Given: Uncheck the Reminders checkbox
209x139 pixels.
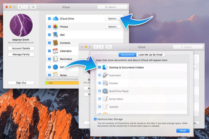Looking at the screenshot, I should pyautogui.click(x=49, y=59).
